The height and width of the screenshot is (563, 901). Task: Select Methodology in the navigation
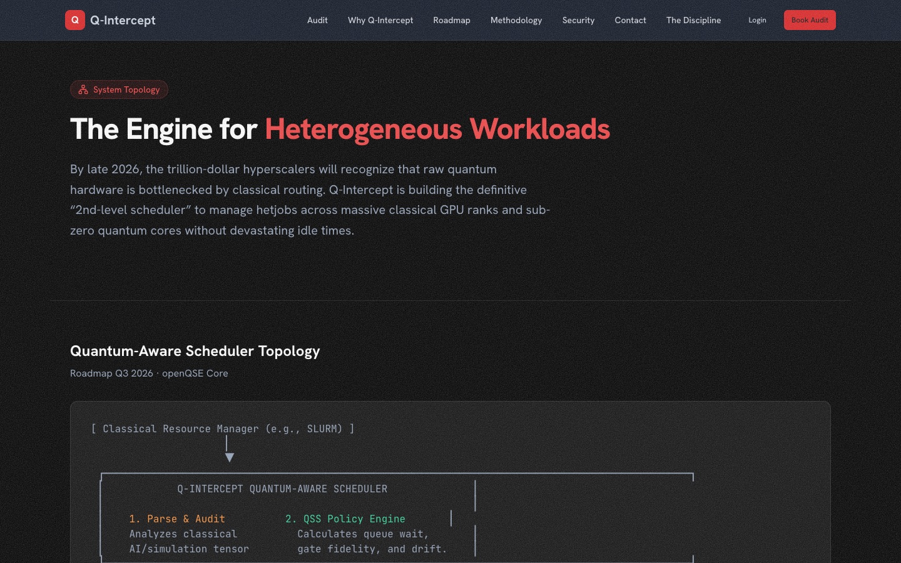coord(516,20)
